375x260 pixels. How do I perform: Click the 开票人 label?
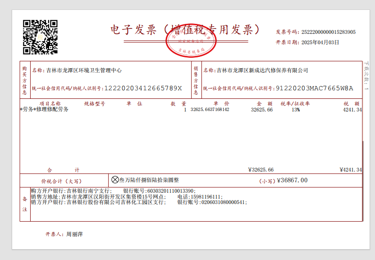pyautogui.click(x=54, y=234)
